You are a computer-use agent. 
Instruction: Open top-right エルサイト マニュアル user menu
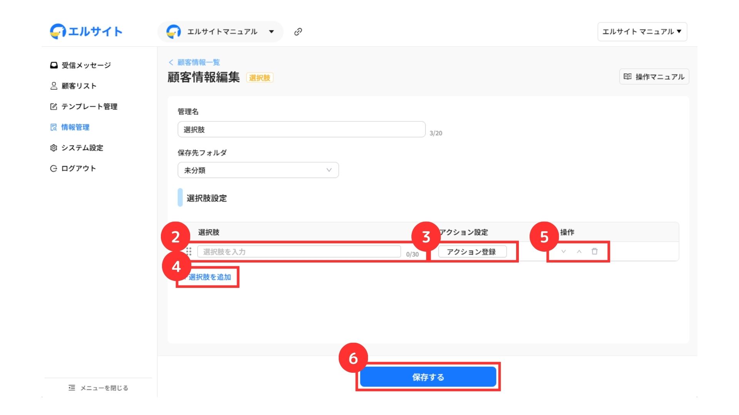pos(642,32)
